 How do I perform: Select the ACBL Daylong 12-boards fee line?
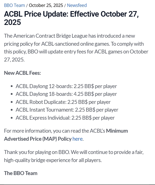[66, 86]
